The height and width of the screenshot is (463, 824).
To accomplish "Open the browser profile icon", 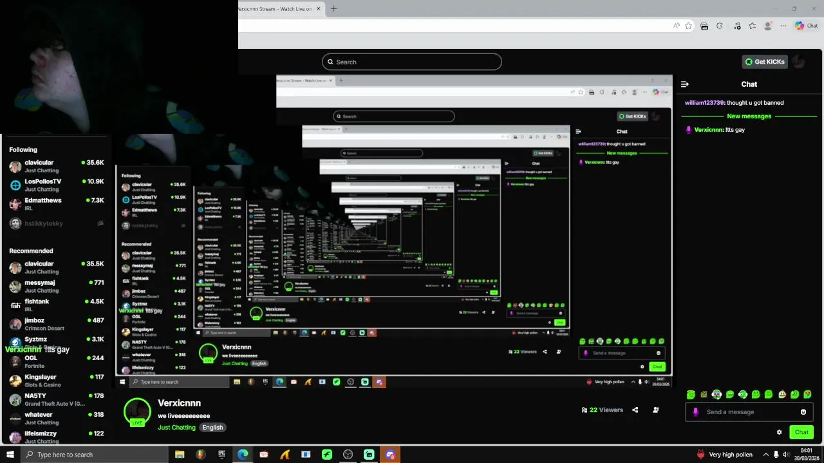I will coord(767,26).
